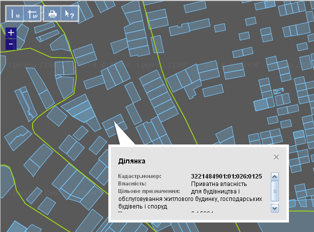The height and width of the screenshot is (232, 314).
Task: Select the area measurement M² tool
Action: pyautogui.click(x=32, y=14)
